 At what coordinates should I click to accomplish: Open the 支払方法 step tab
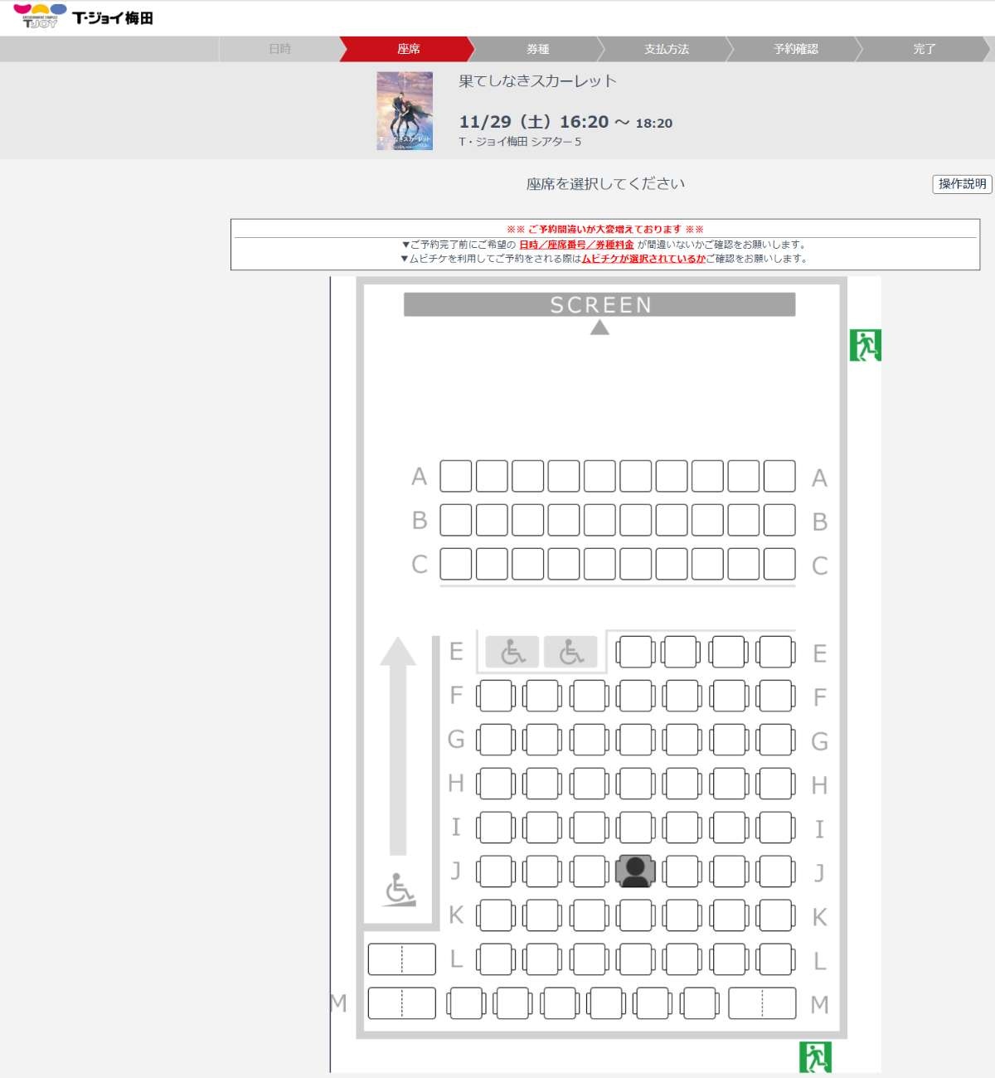click(667, 49)
